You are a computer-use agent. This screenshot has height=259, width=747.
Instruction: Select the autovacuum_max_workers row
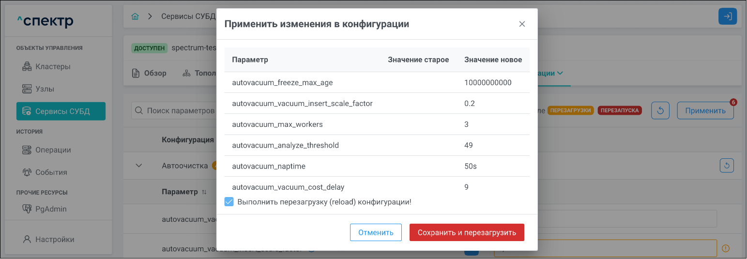click(x=377, y=124)
